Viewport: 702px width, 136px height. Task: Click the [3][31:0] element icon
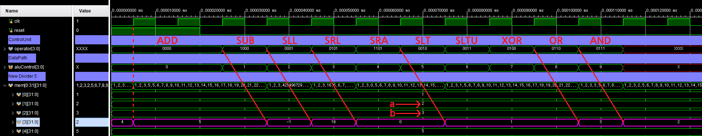pyautogui.click(x=19, y=122)
